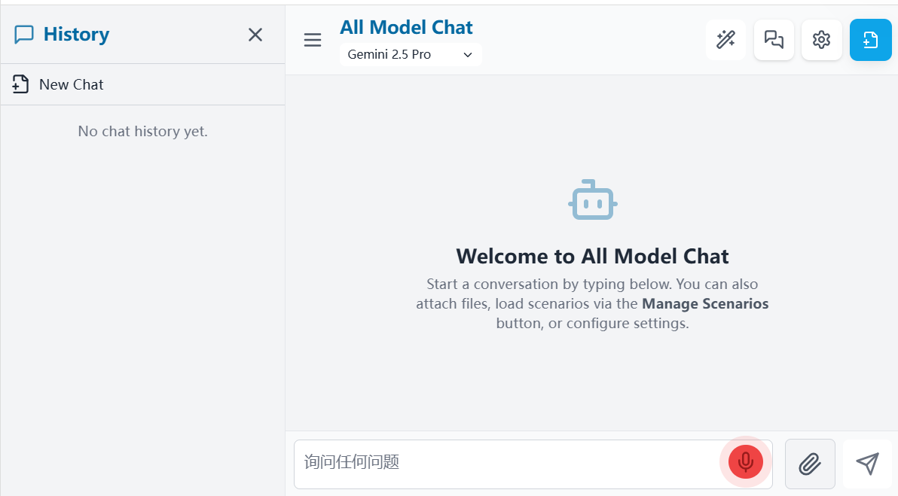Attach a file with paperclip icon
Image resolution: width=898 pixels, height=496 pixels.
810,464
